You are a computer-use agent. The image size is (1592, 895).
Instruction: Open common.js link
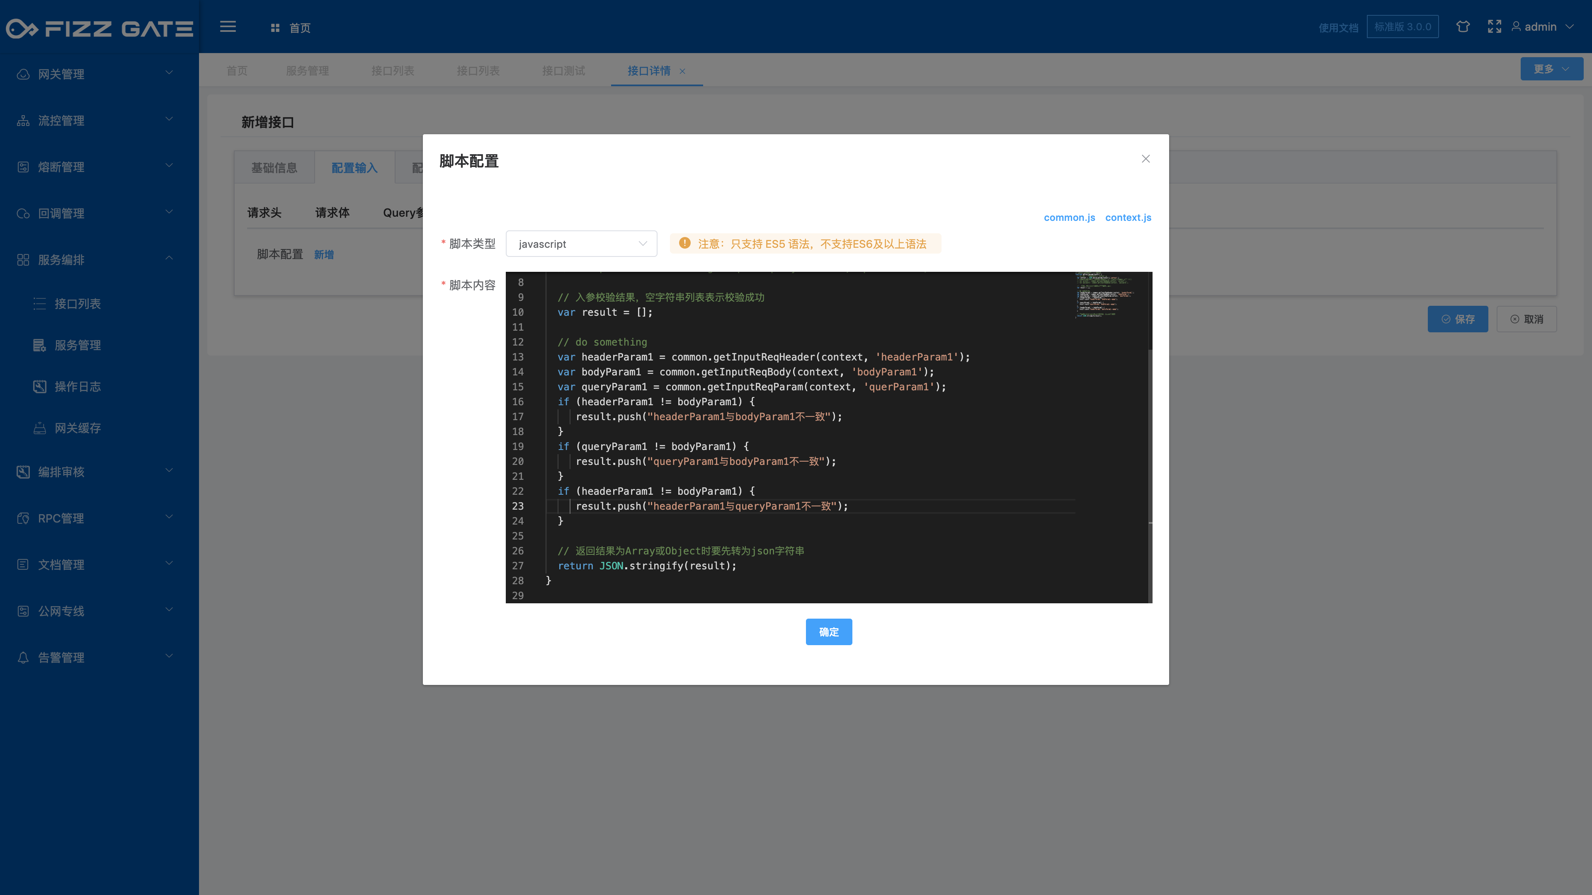[x=1069, y=218]
